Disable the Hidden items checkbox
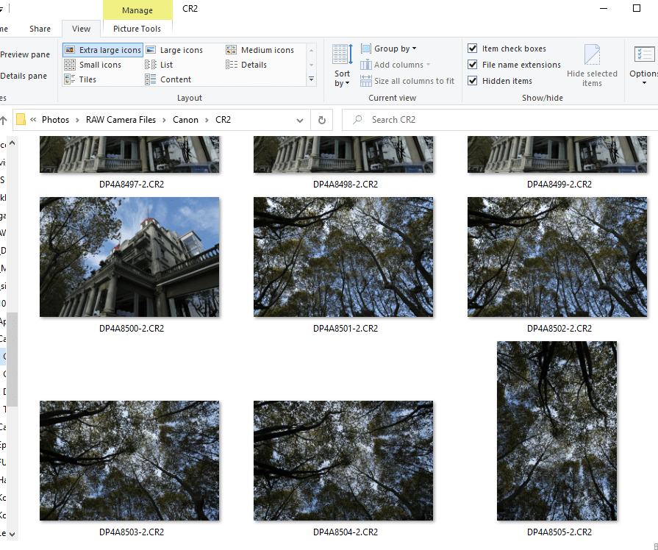The image size is (658, 550). click(x=473, y=81)
